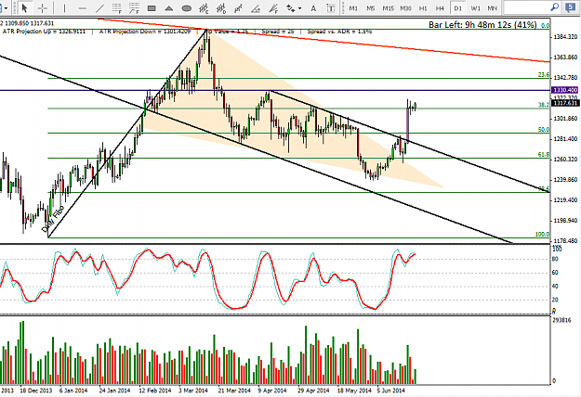Select the Fibonacci Retracement tool
The image size is (581, 397).
117,7
